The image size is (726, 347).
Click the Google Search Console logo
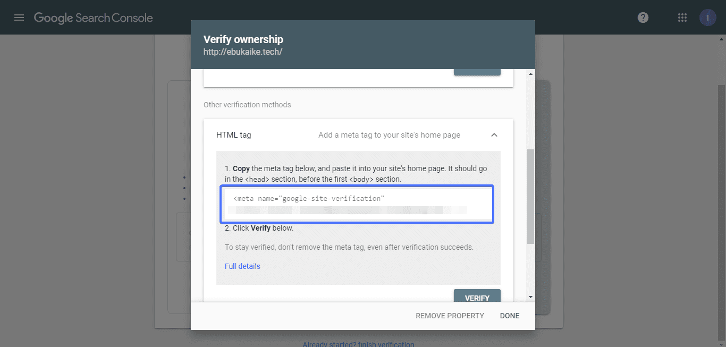(x=94, y=18)
